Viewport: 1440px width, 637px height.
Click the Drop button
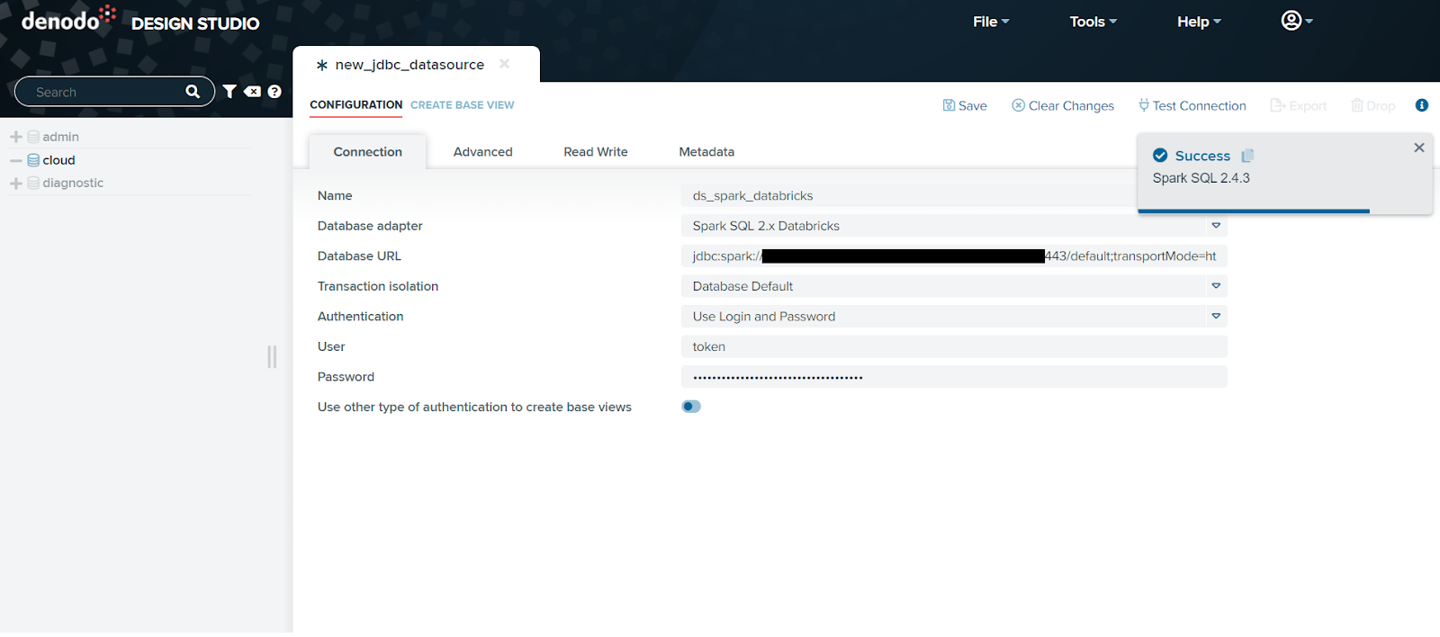(x=1372, y=106)
